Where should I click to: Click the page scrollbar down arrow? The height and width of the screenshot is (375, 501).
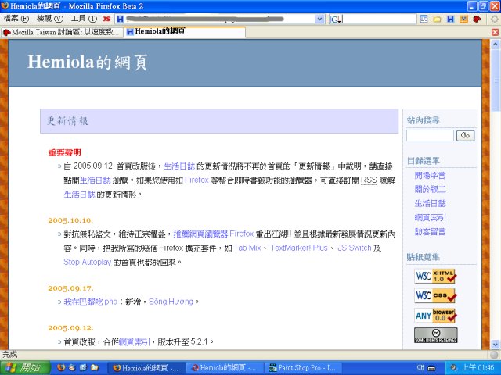[x=496, y=345]
